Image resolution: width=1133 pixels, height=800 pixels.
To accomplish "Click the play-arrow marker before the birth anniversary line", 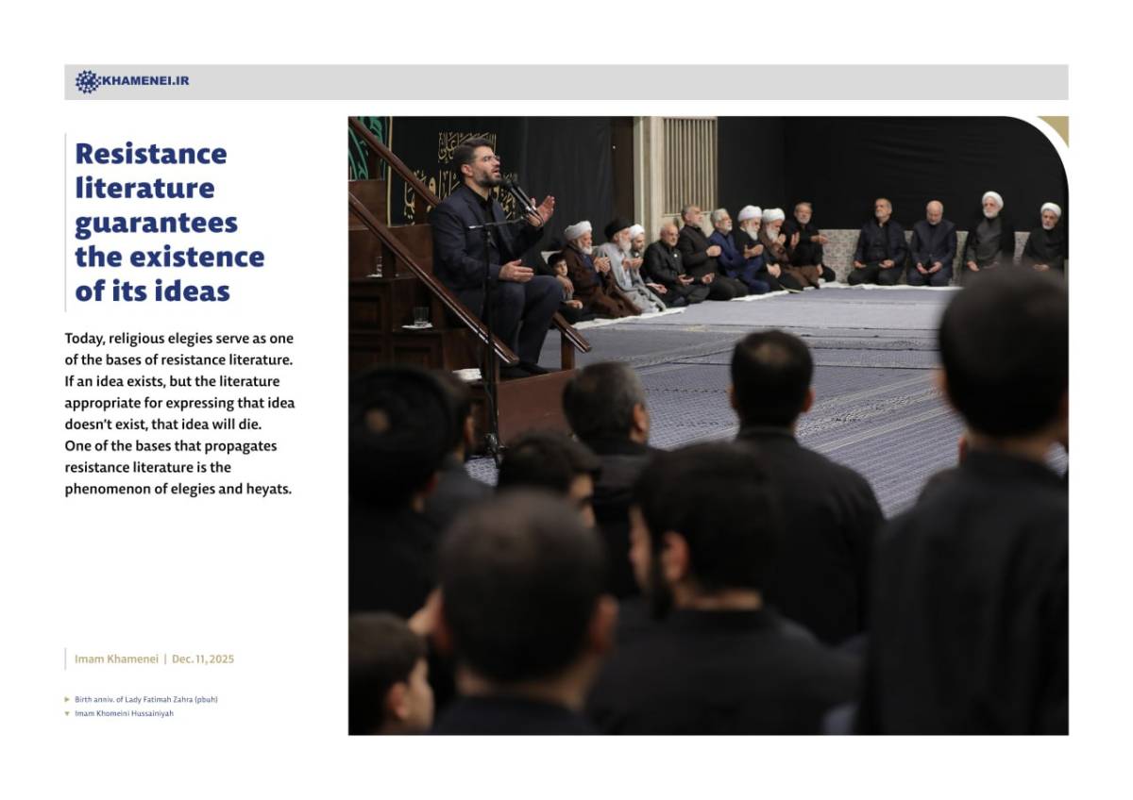I will coord(67,700).
